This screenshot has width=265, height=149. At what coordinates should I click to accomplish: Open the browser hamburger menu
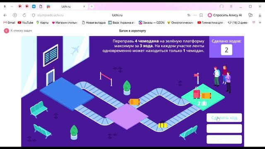[x=231, y=7]
